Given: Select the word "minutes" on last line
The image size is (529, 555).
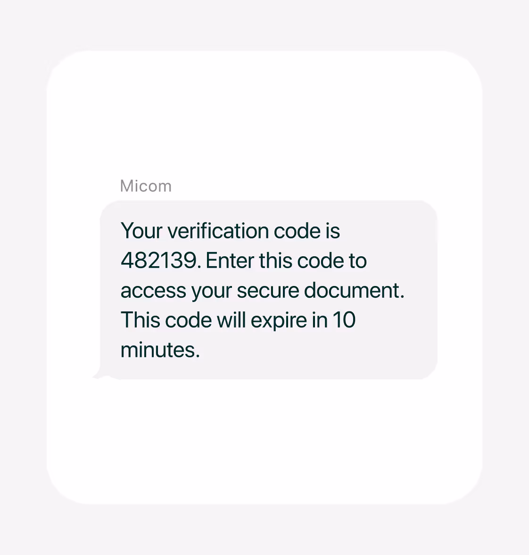Looking at the screenshot, I should 158,350.
